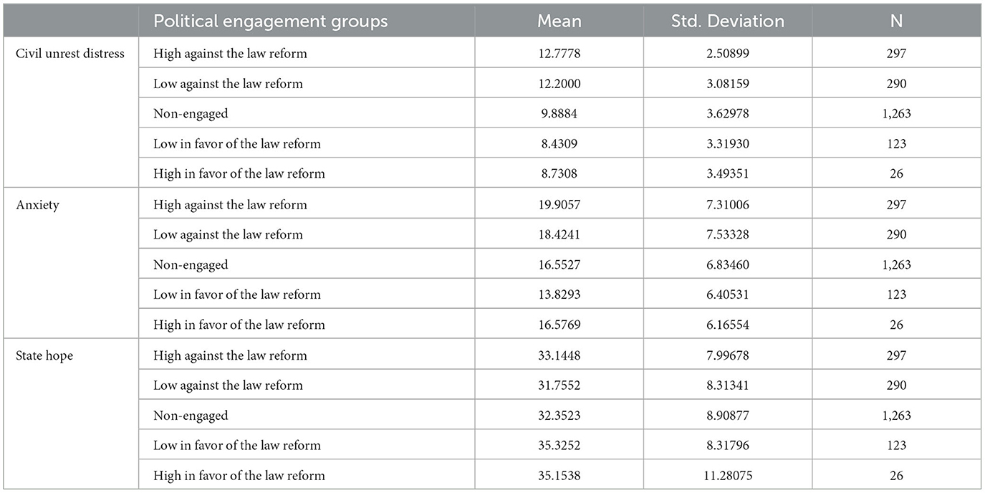The image size is (985, 493).
Task: Click "Low in favor of the law reform" under State hope
Action: pos(237,445)
